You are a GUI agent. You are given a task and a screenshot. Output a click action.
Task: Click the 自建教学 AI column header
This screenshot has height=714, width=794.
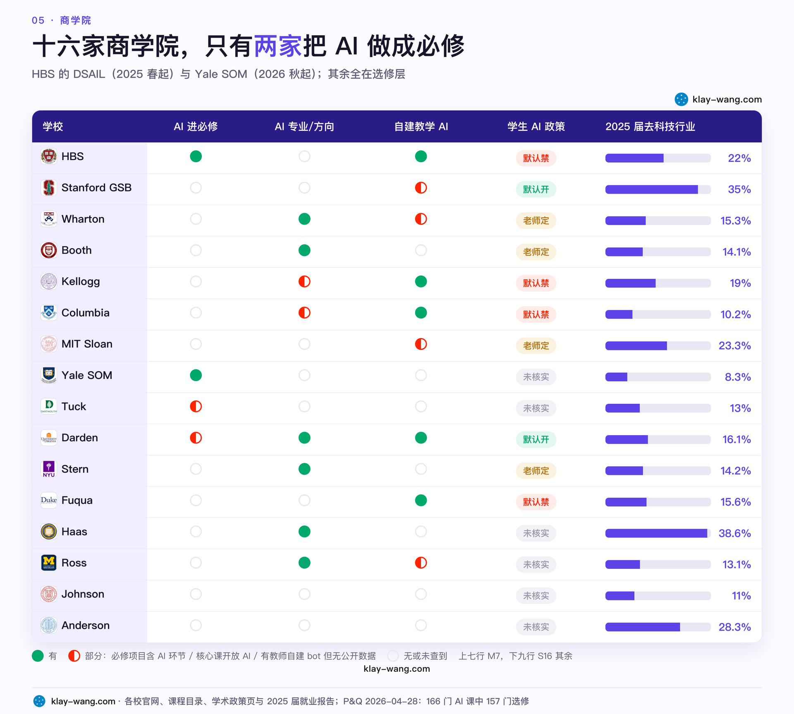click(421, 127)
